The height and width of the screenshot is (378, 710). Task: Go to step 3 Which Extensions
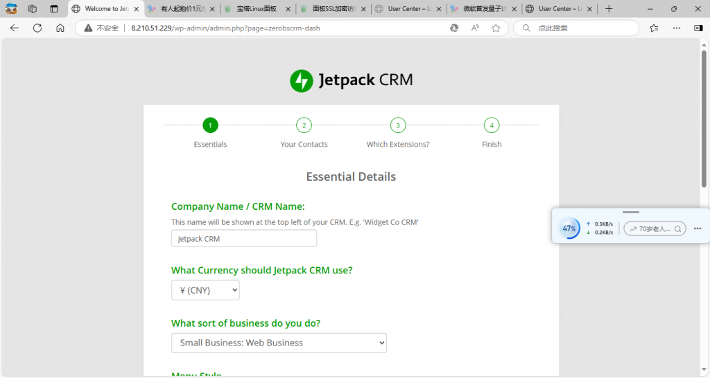click(x=398, y=125)
